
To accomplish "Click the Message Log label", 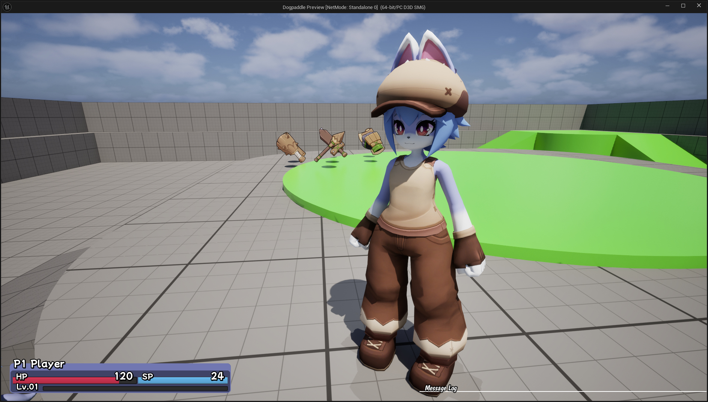I will (441, 388).
